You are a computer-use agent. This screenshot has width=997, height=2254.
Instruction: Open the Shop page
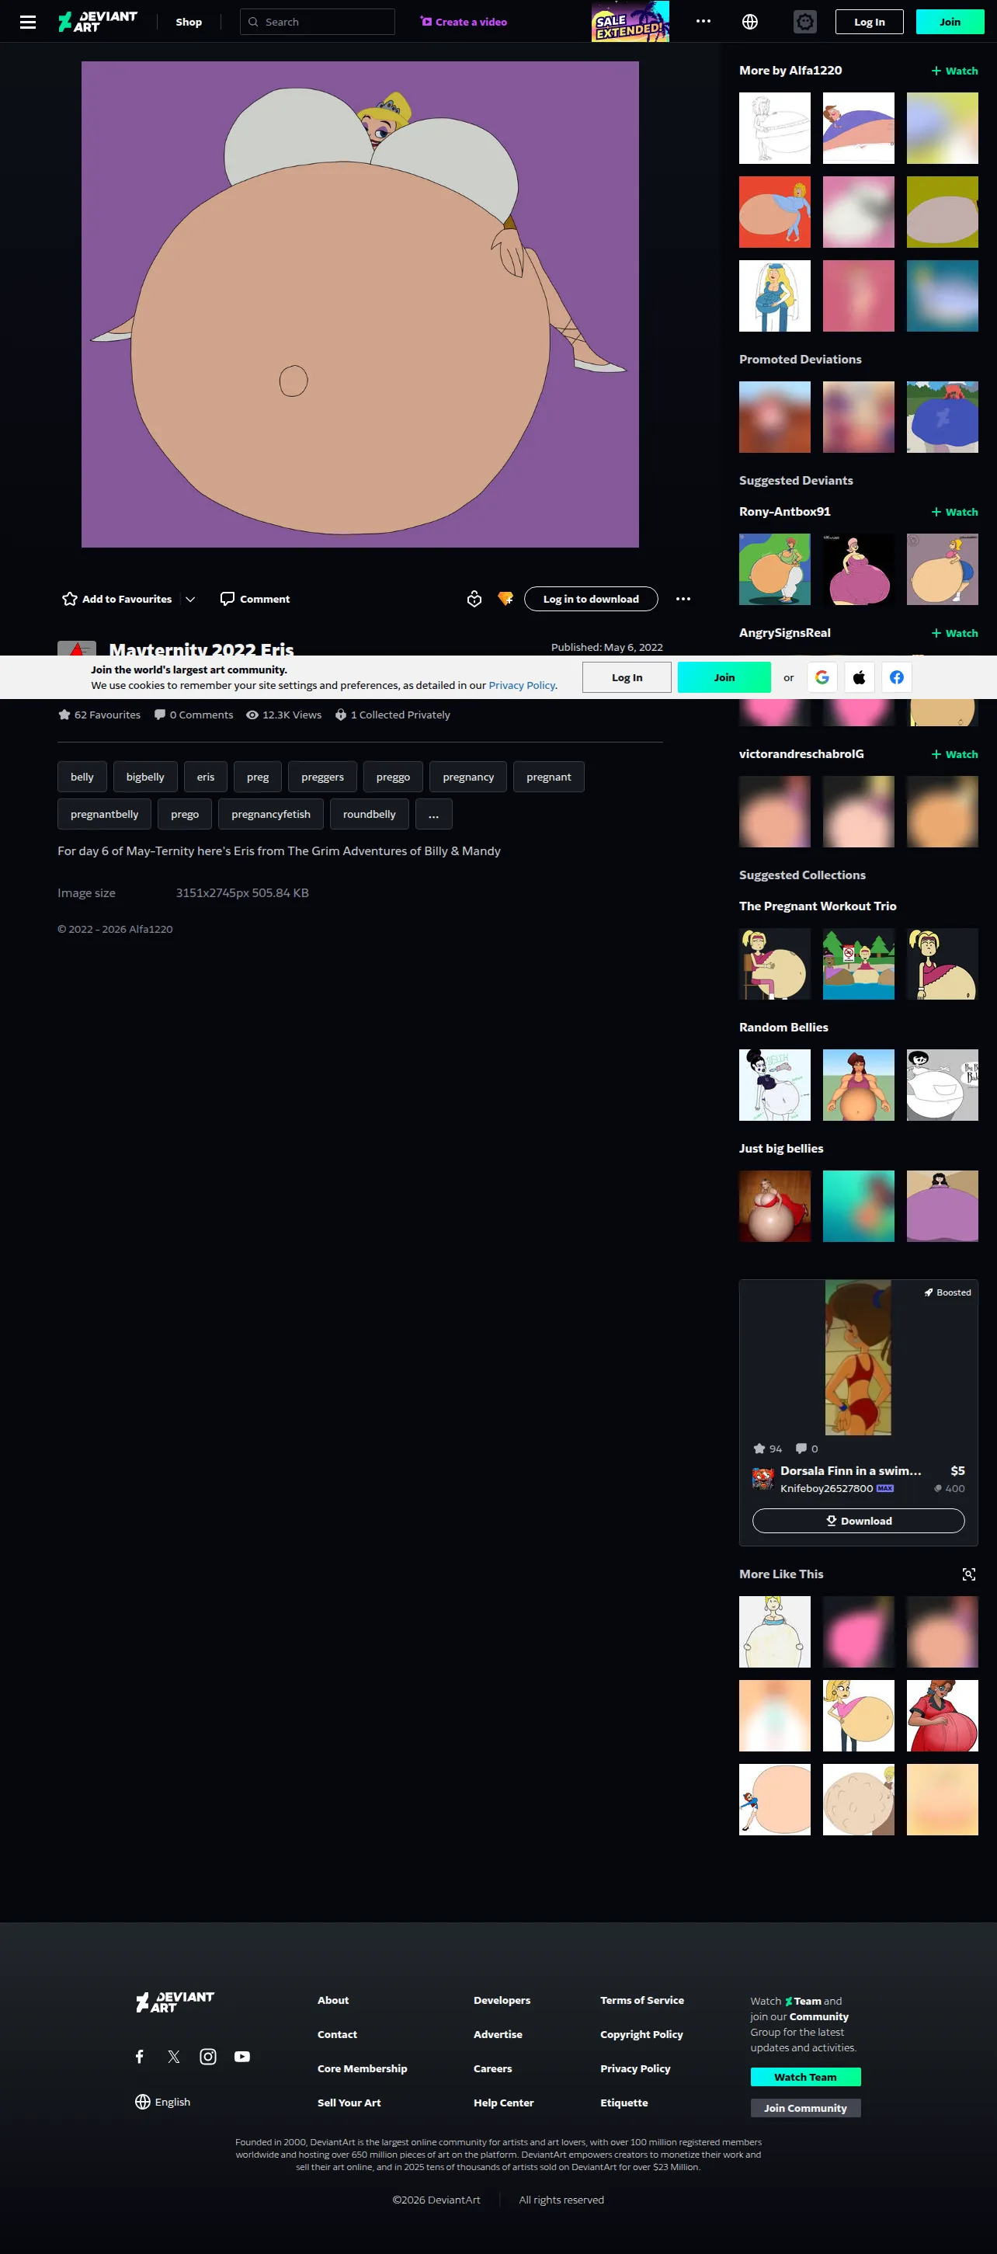pyautogui.click(x=189, y=22)
